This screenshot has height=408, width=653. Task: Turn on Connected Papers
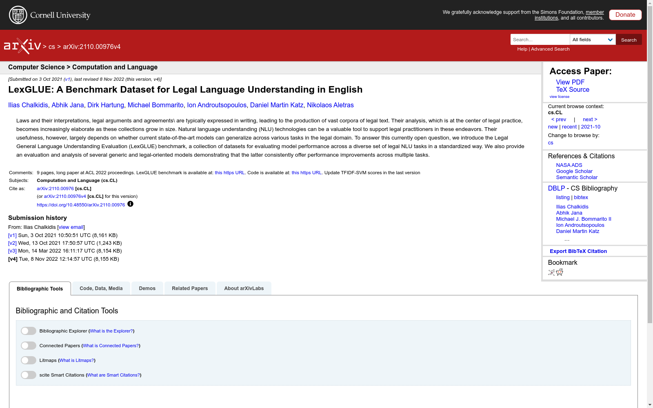[x=28, y=346]
